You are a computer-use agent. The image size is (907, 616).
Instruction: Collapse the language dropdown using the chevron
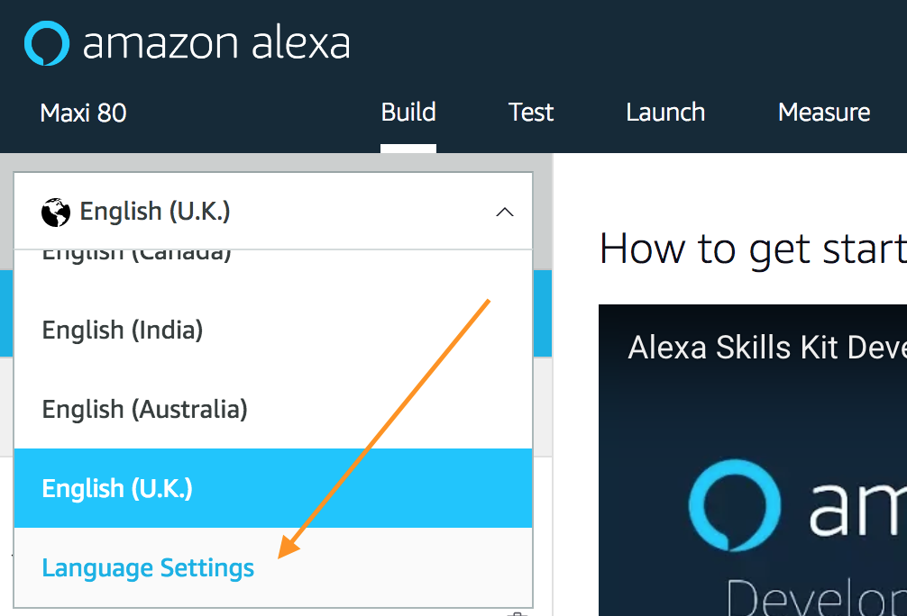point(505,211)
